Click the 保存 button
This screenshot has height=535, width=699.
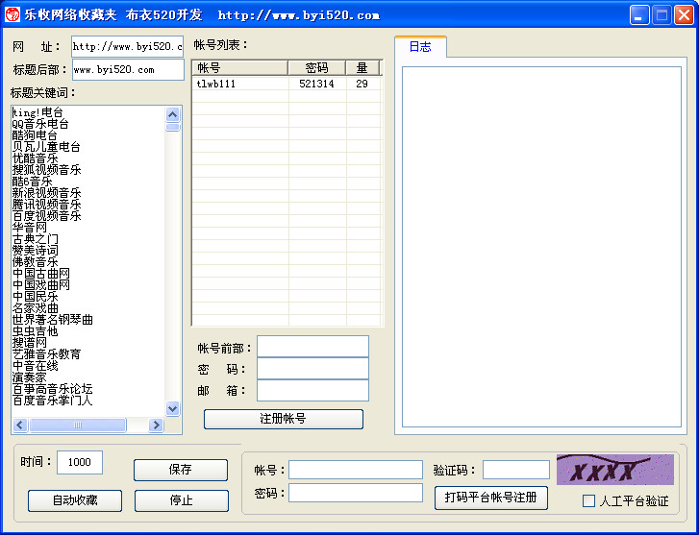pyautogui.click(x=181, y=470)
